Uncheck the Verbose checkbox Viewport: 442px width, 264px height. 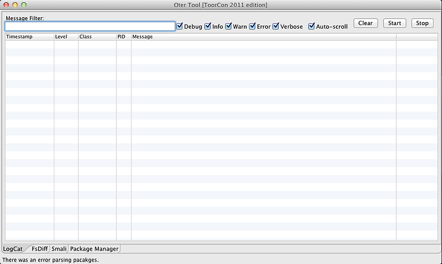pyautogui.click(x=276, y=26)
